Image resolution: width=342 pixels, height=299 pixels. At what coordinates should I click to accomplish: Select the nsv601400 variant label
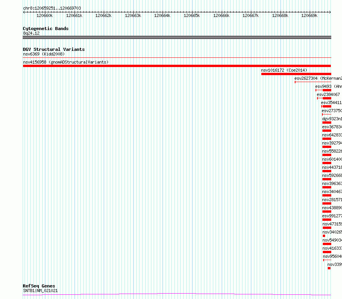[332, 159]
